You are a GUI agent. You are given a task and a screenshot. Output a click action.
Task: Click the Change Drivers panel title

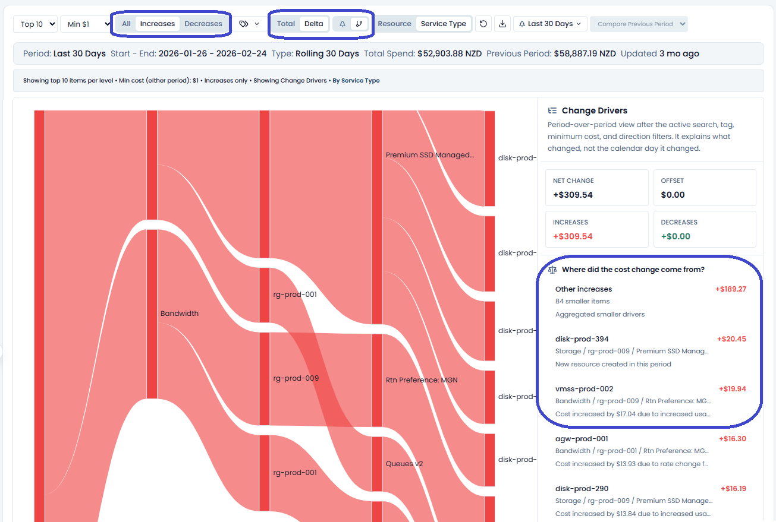click(594, 110)
